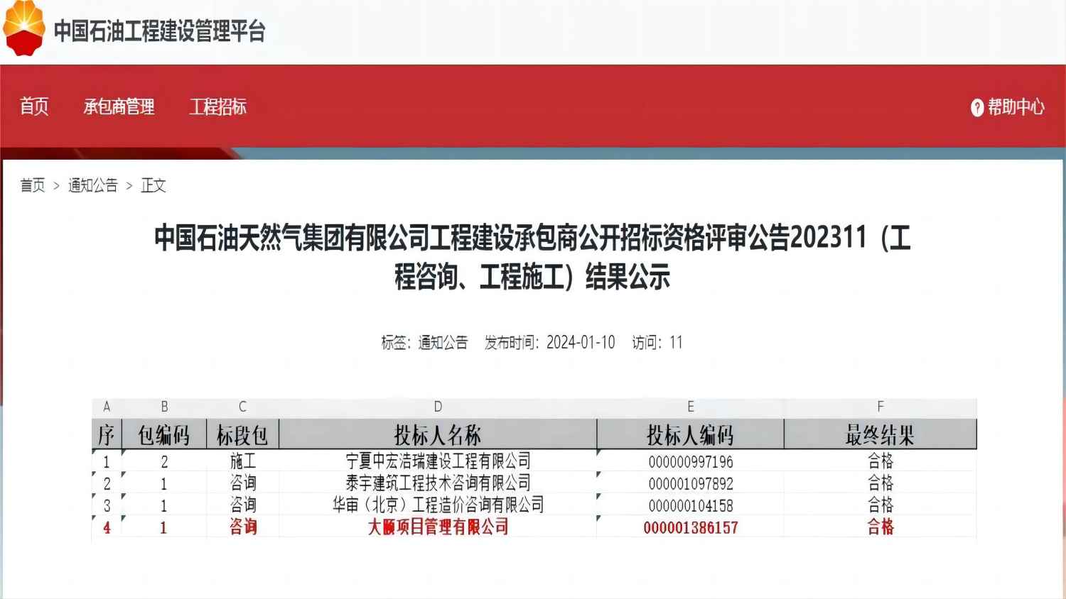Click the platform title 中国石油工程建设管理平台

click(160, 31)
